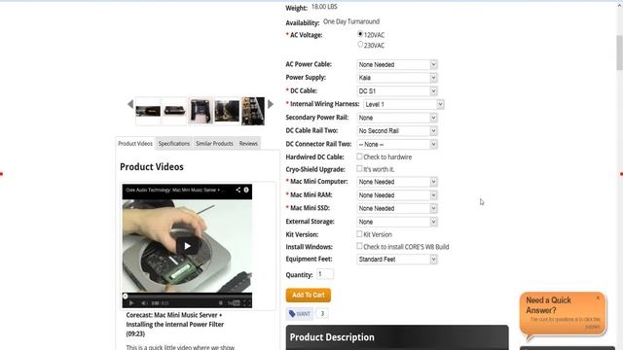
Task: Open DC Connector Rail Two dropdown
Action: [397, 144]
